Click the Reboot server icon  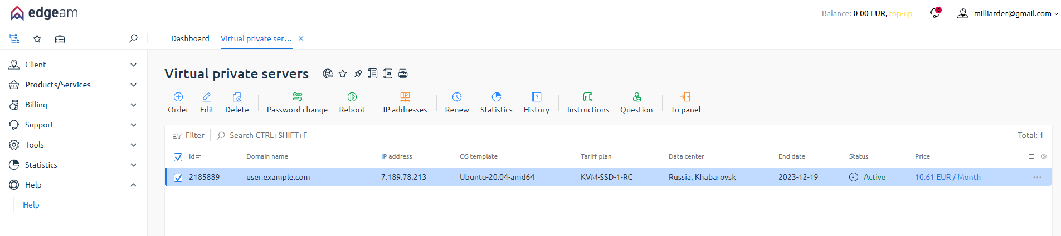(x=352, y=97)
